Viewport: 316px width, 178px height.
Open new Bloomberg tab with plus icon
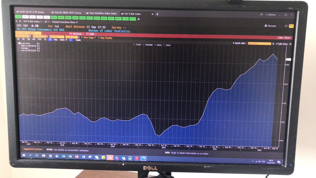(157, 14)
